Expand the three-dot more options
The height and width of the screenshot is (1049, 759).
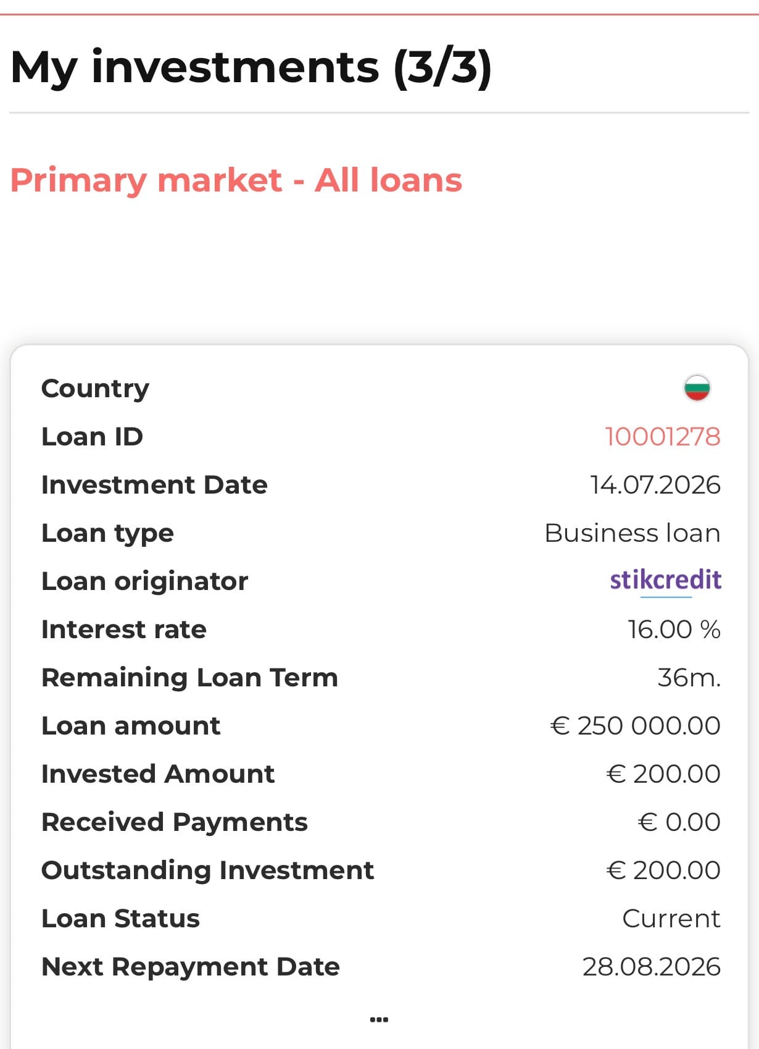click(379, 1019)
